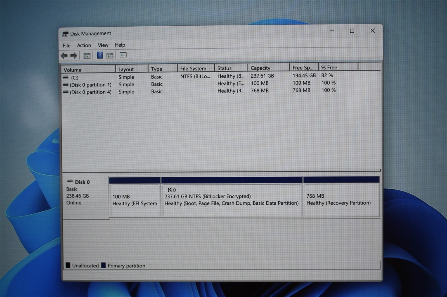Click the Show/Hide Console Tree icon
Screen dimensions: 447x297
[x=87, y=56]
